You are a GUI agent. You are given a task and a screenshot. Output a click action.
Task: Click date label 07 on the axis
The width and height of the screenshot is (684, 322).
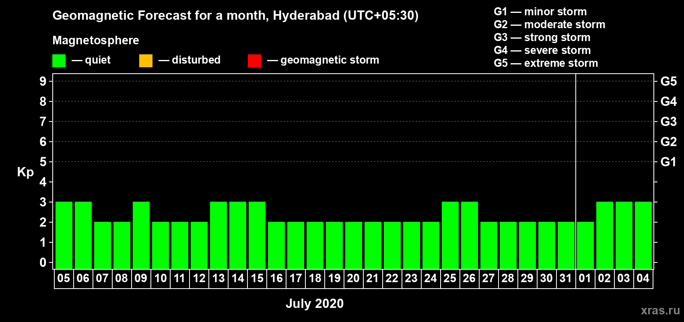pos(102,279)
